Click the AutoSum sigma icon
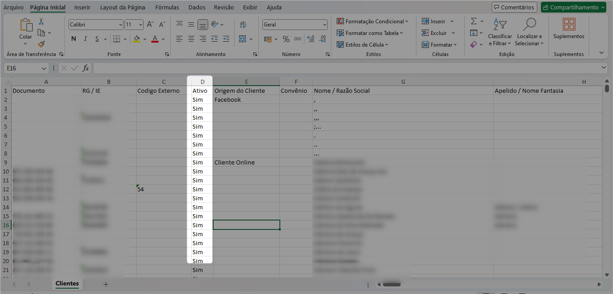The width and height of the screenshot is (613, 294). pyautogui.click(x=474, y=21)
